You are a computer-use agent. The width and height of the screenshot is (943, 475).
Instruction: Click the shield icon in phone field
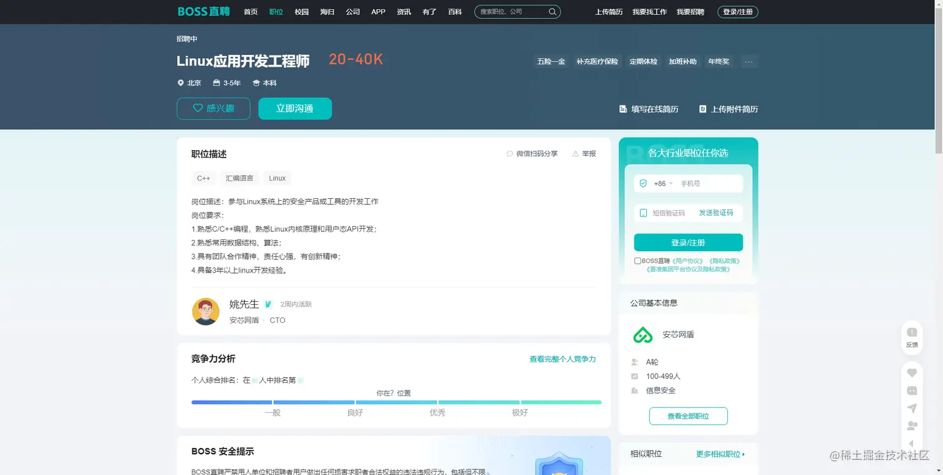pyautogui.click(x=643, y=183)
